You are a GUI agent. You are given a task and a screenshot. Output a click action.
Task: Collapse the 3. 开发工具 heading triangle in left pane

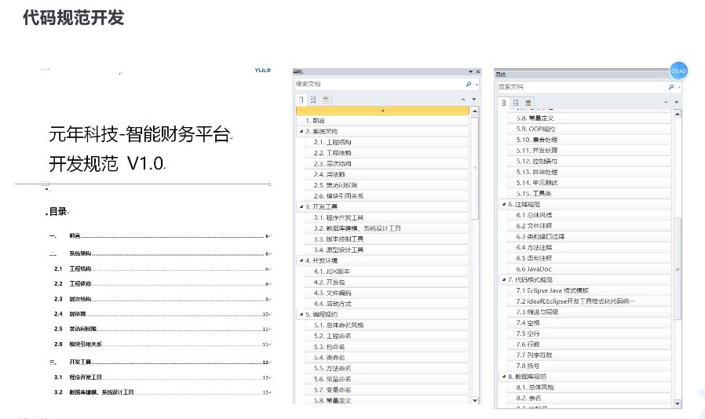(301, 207)
